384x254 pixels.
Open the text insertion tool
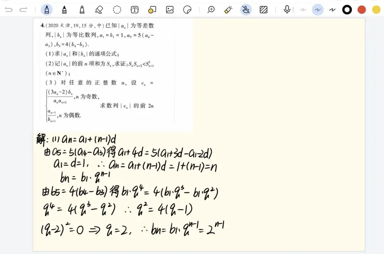134,10
